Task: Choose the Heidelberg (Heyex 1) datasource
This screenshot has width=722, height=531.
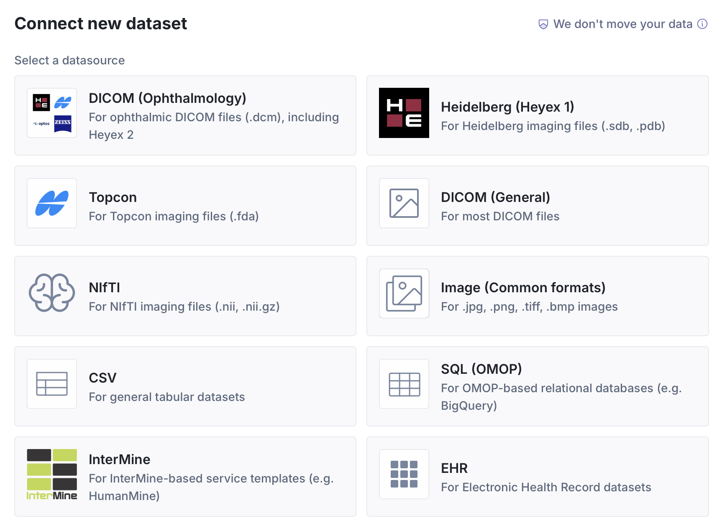Action: click(x=538, y=115)
